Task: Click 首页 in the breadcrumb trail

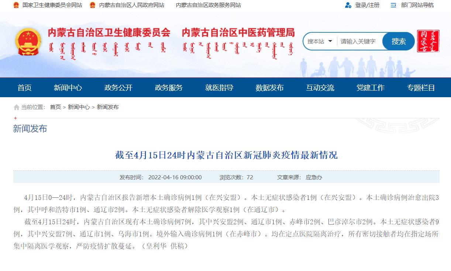Action: 55,107
